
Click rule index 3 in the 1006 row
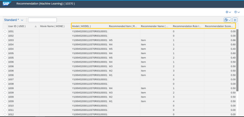(174, 71)
